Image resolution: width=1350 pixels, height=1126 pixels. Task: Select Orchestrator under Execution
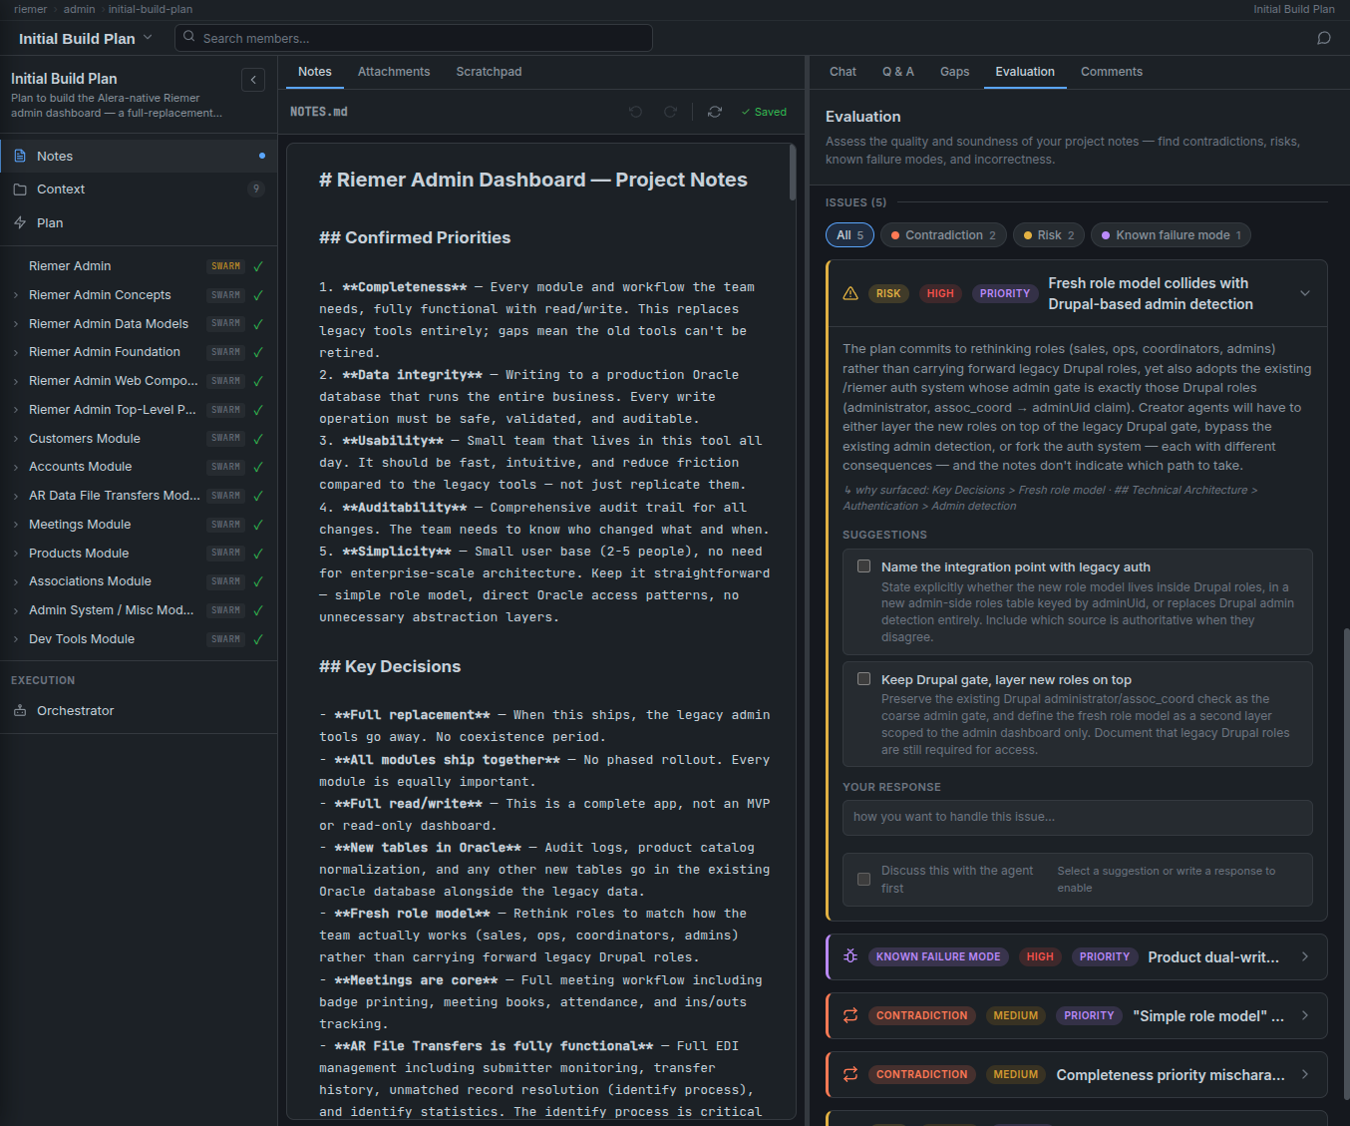(x=139, y=710)
